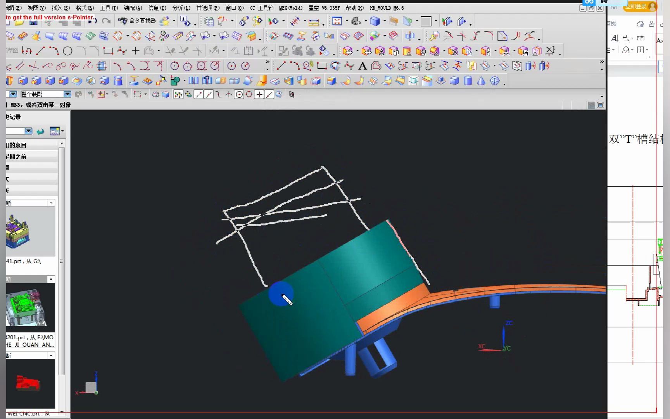Image resolution: width=670 pixels, height=419 pixels.
Task: Select the Text 'A' curve tool
Action: pyautogui.click(x=363, y=66)
